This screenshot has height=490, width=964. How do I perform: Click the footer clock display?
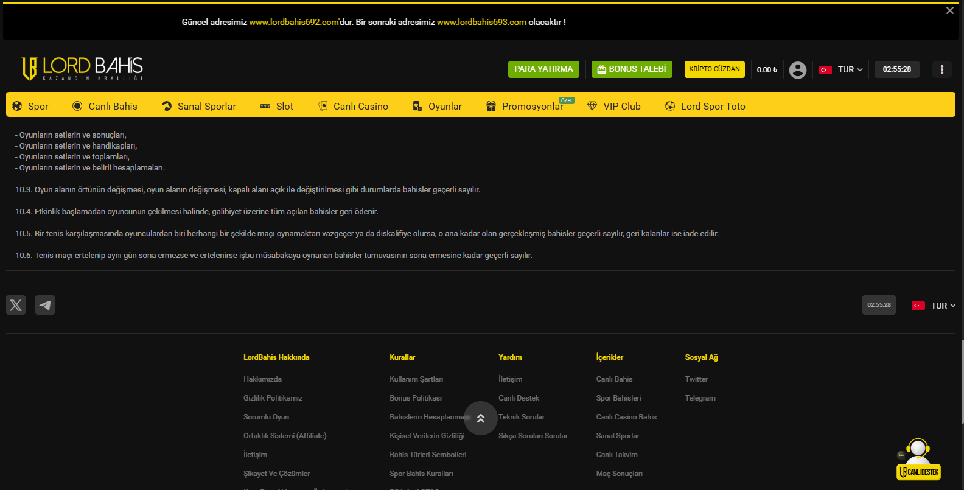tap(879, 305)
